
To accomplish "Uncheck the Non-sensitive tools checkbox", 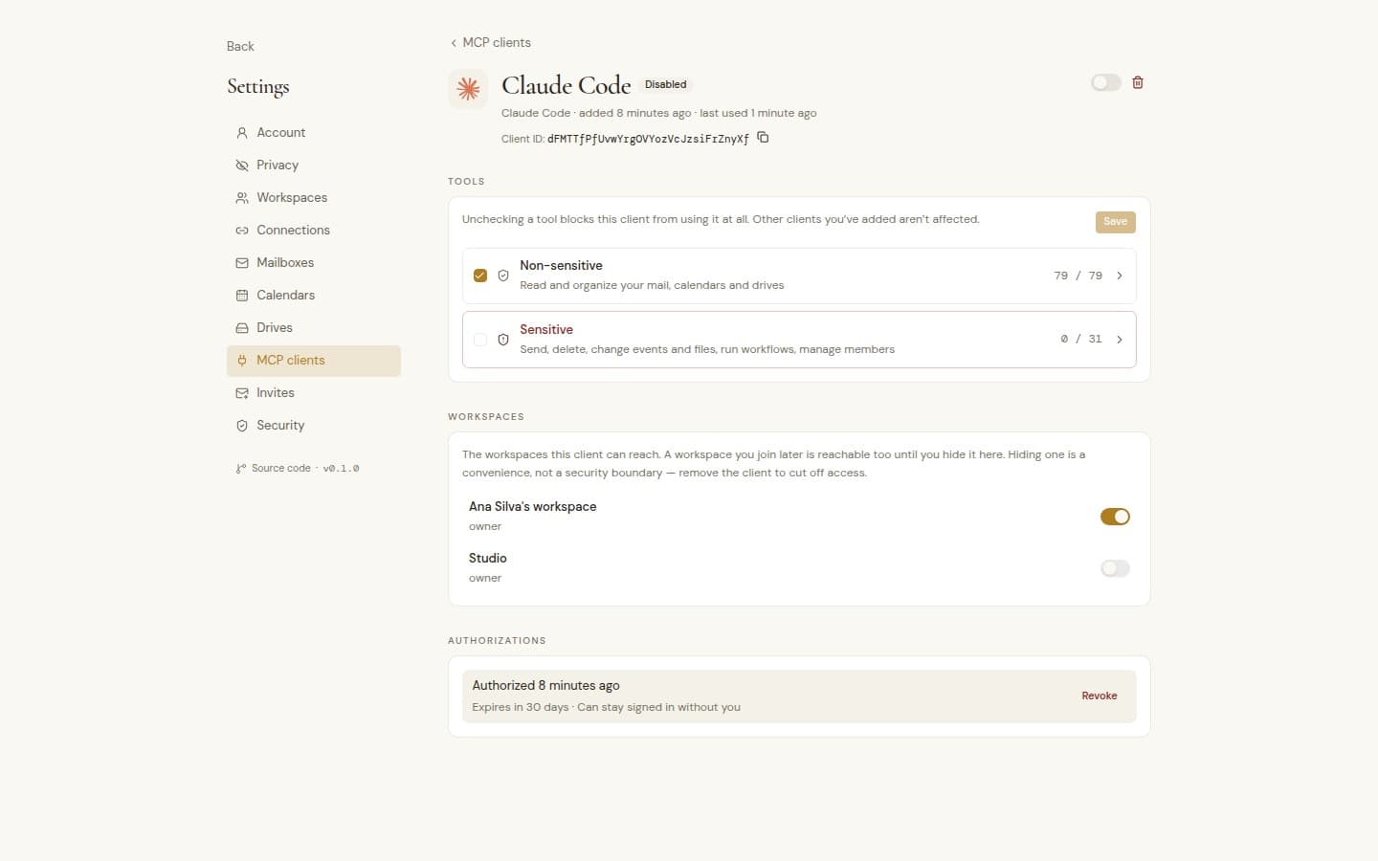I will 480,276.
